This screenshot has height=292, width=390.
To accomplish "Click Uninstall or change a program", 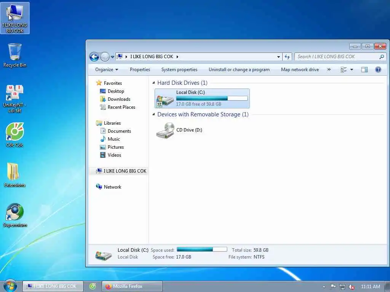I will [239, 70].
